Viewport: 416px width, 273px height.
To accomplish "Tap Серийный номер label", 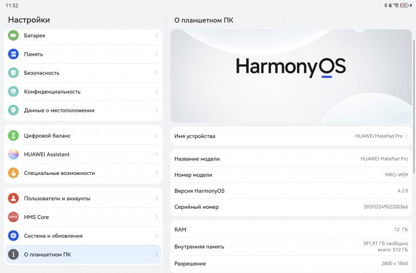I will (x=197, y=207).
